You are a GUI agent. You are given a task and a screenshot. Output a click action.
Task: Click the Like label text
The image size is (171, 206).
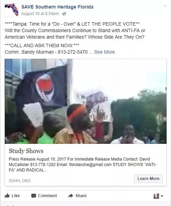pos(16,196)
